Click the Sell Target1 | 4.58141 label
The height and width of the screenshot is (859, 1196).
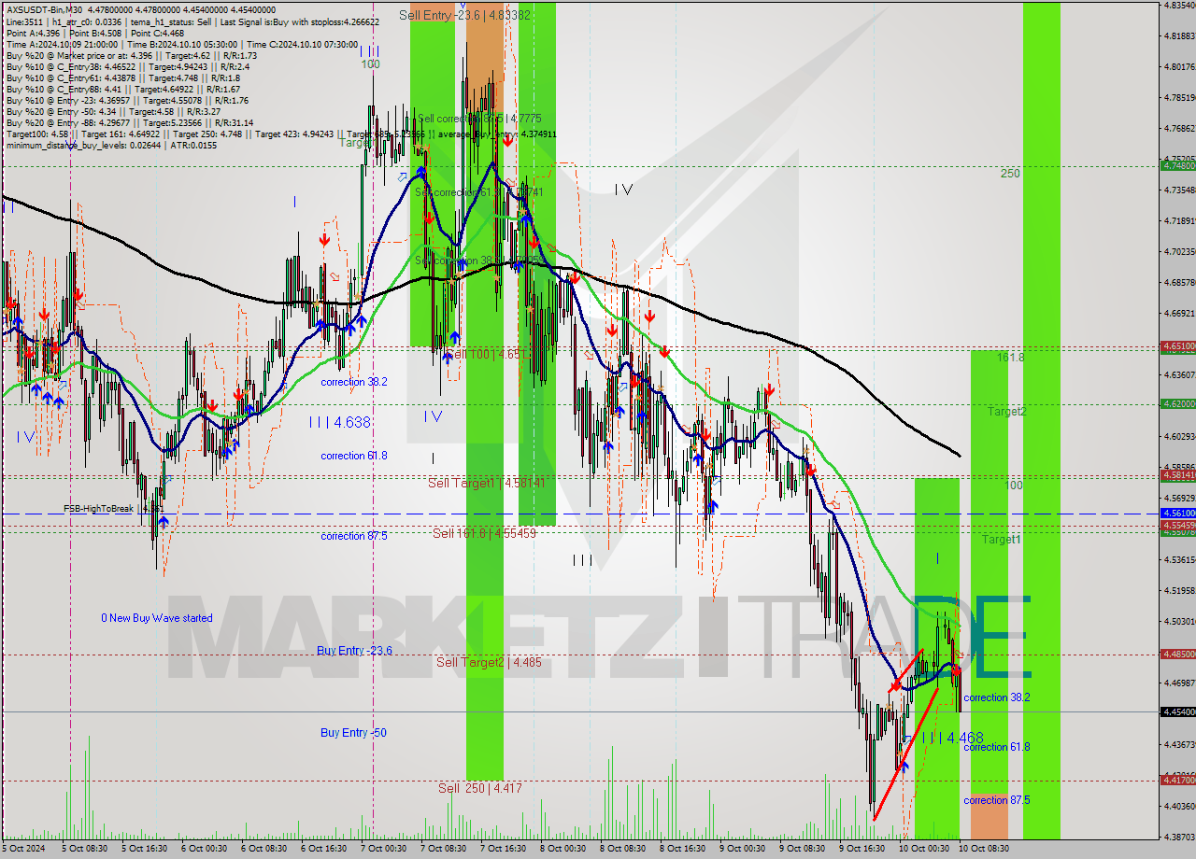(x=486, y=483)
